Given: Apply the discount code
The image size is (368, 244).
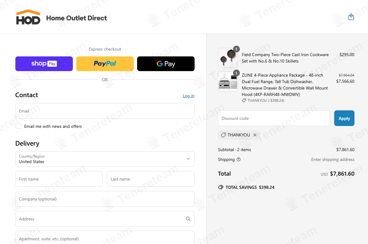Looking at the screenshot, I should (344, 118).
